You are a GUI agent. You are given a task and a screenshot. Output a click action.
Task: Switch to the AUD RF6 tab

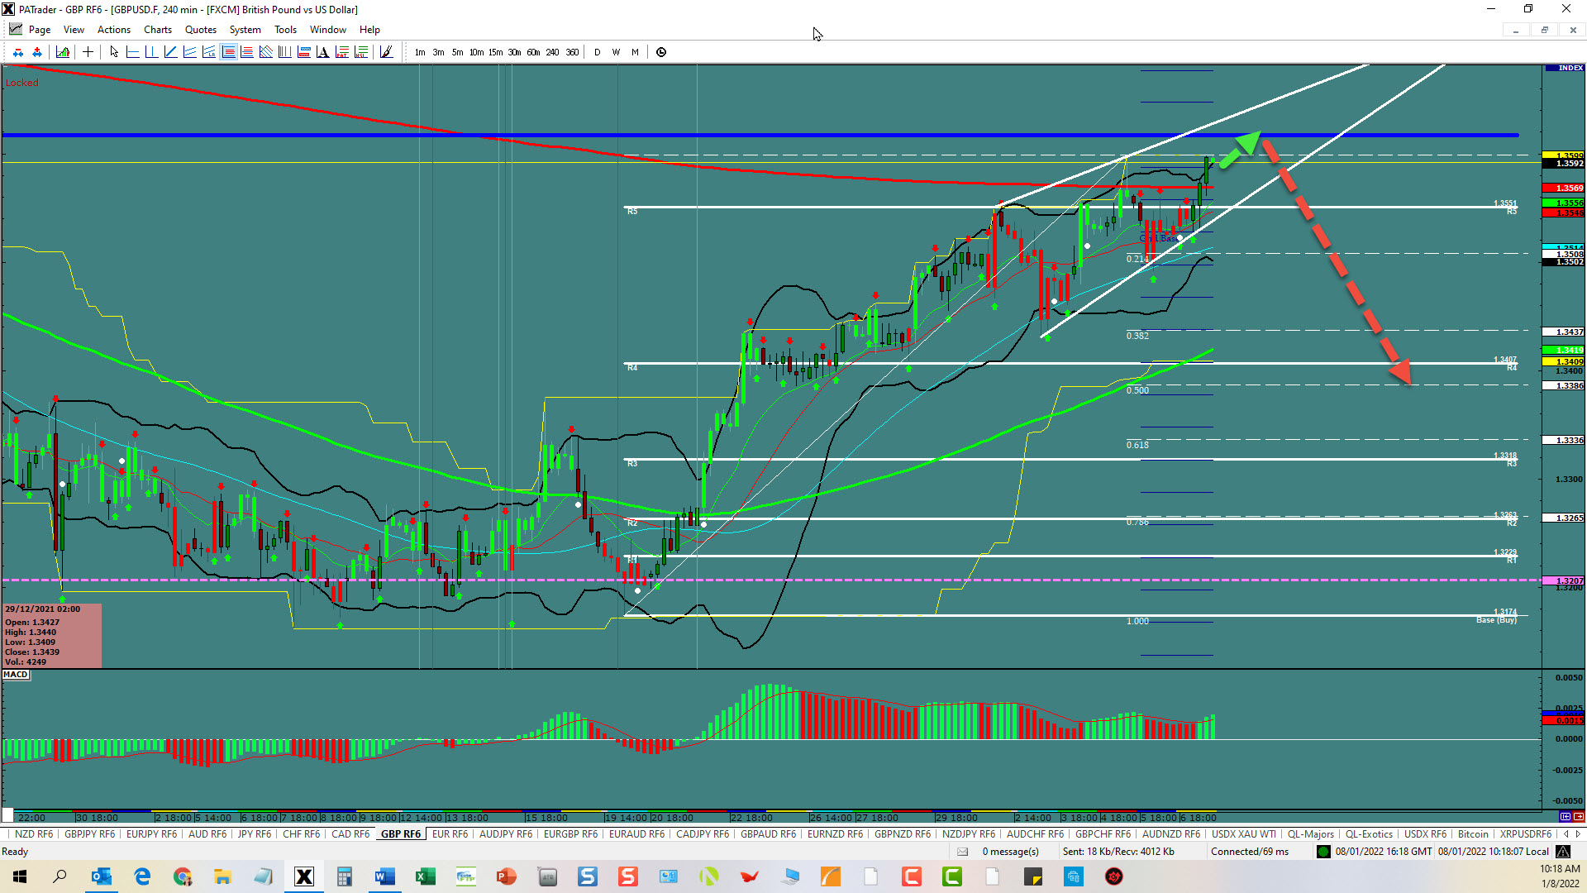click(207, 834)
